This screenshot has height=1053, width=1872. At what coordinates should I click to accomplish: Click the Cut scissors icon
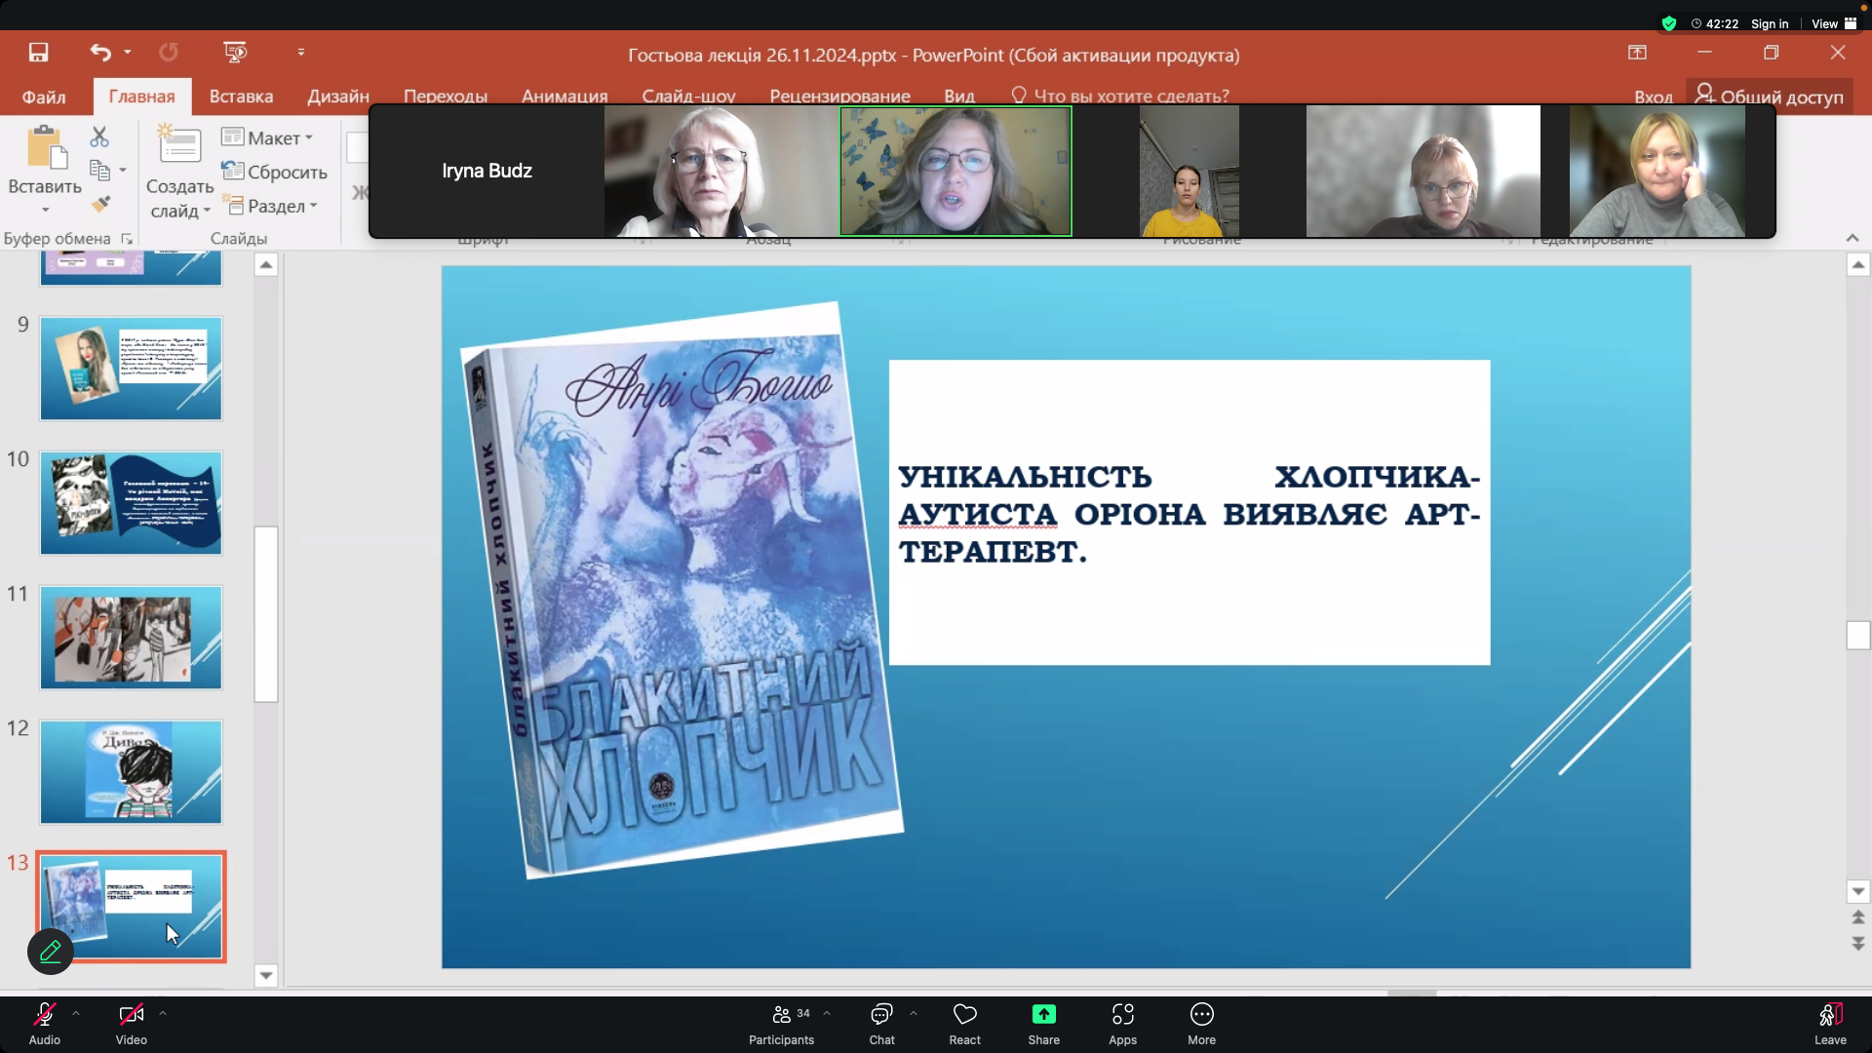pos(99,136)
